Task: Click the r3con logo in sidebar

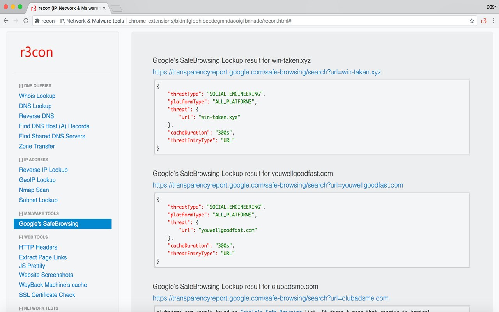Action: pyautogui.click(x=37, y=52)
